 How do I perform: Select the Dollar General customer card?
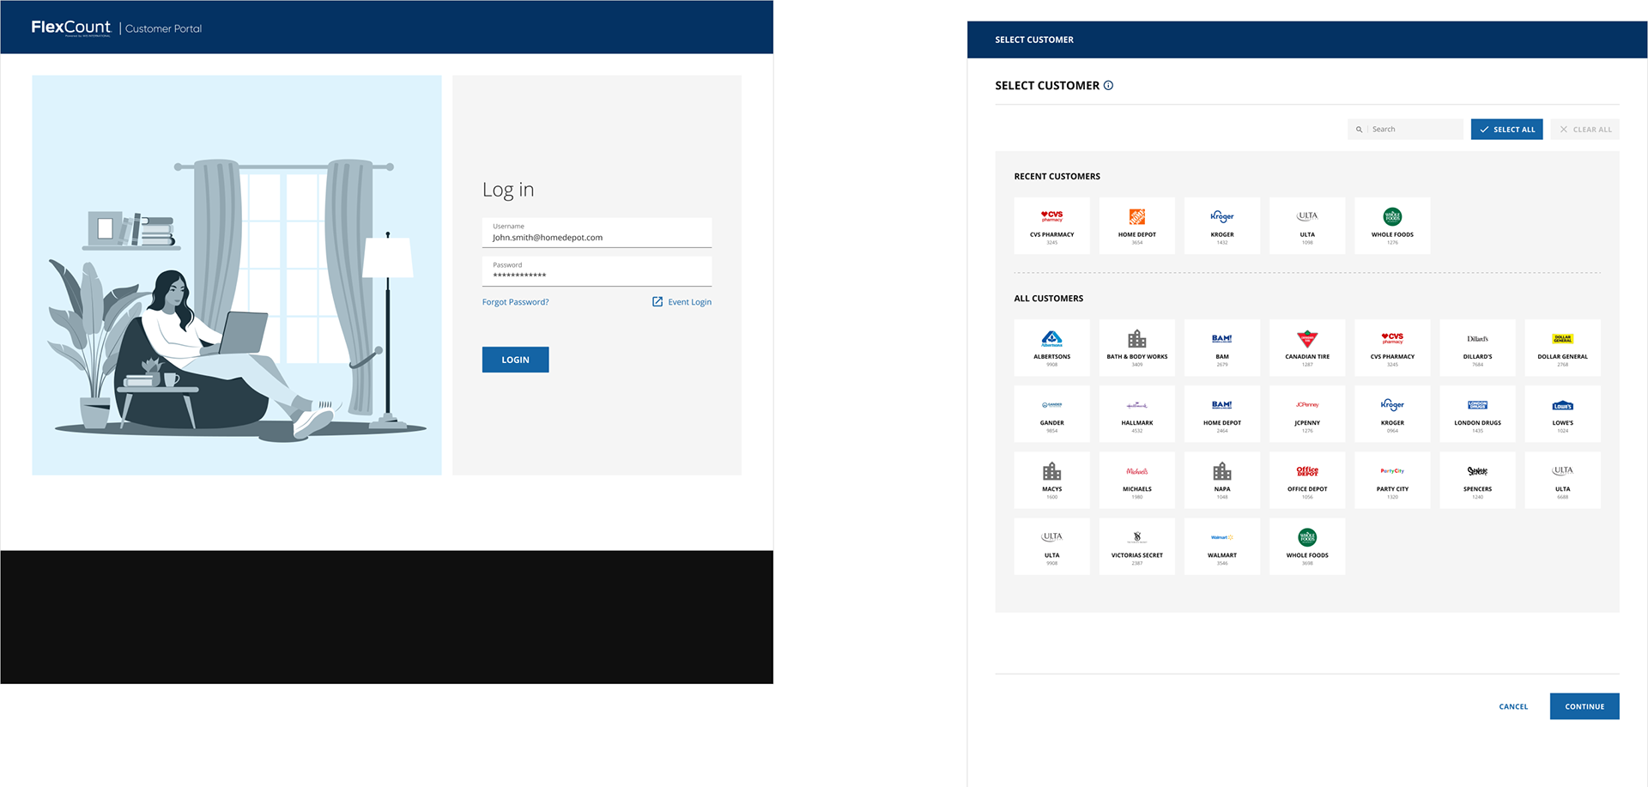[x=1562, y=348]
